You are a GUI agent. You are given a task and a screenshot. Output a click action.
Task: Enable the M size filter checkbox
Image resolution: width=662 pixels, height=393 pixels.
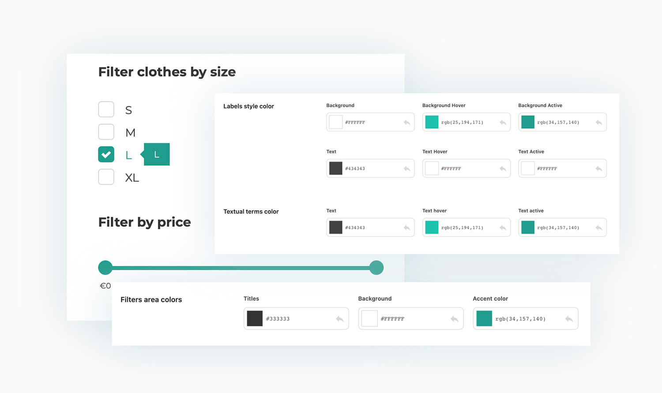coord(106,132)
